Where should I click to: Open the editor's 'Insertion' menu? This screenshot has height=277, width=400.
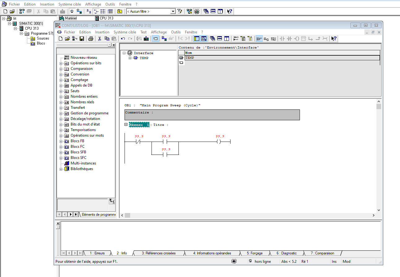coord(102,32)
